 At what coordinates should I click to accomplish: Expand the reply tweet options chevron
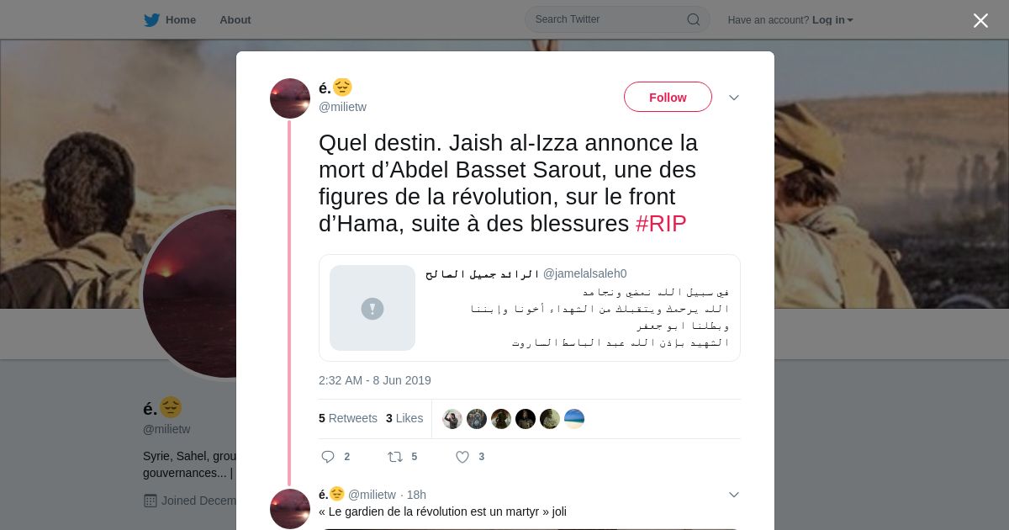(x=734, y=495)
